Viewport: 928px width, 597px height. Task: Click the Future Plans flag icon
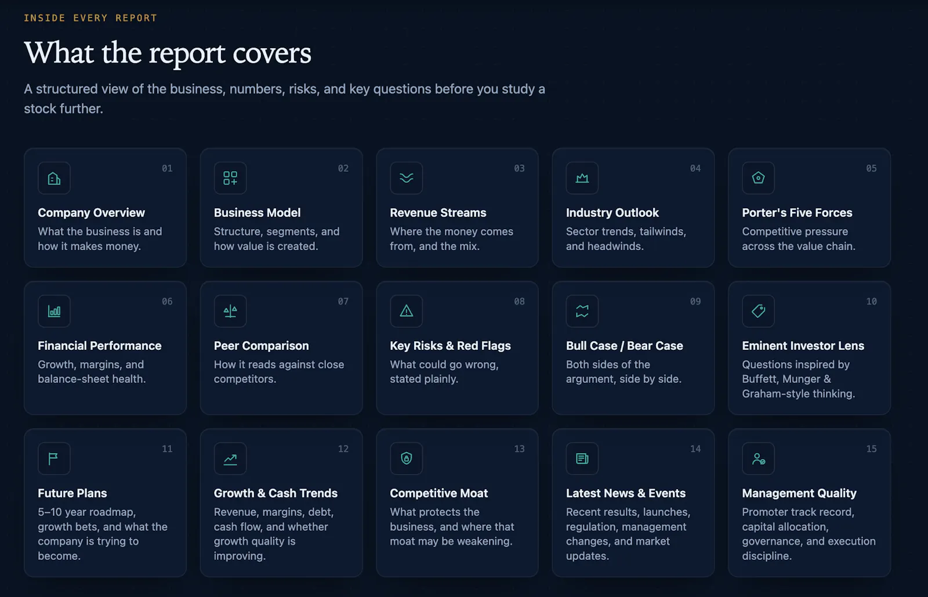pyautogui.click(x=54, y=458)
